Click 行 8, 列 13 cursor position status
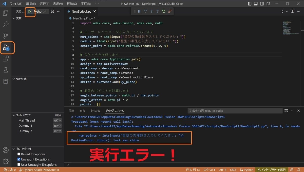This screenshot has height=172, width=304. pos(193,170)
